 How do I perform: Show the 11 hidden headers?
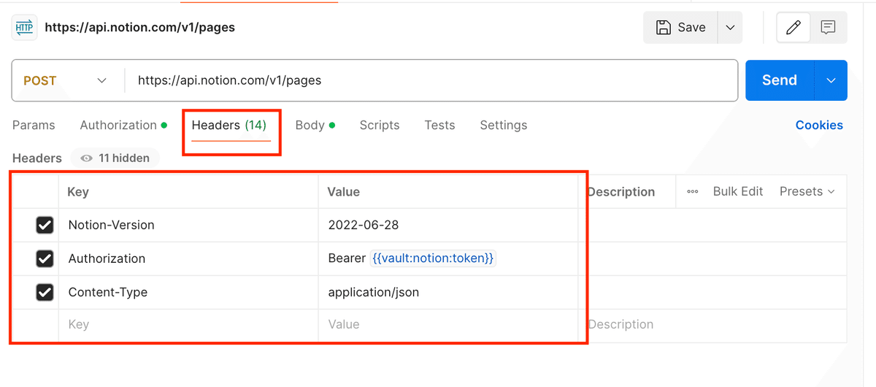[115, 158]
